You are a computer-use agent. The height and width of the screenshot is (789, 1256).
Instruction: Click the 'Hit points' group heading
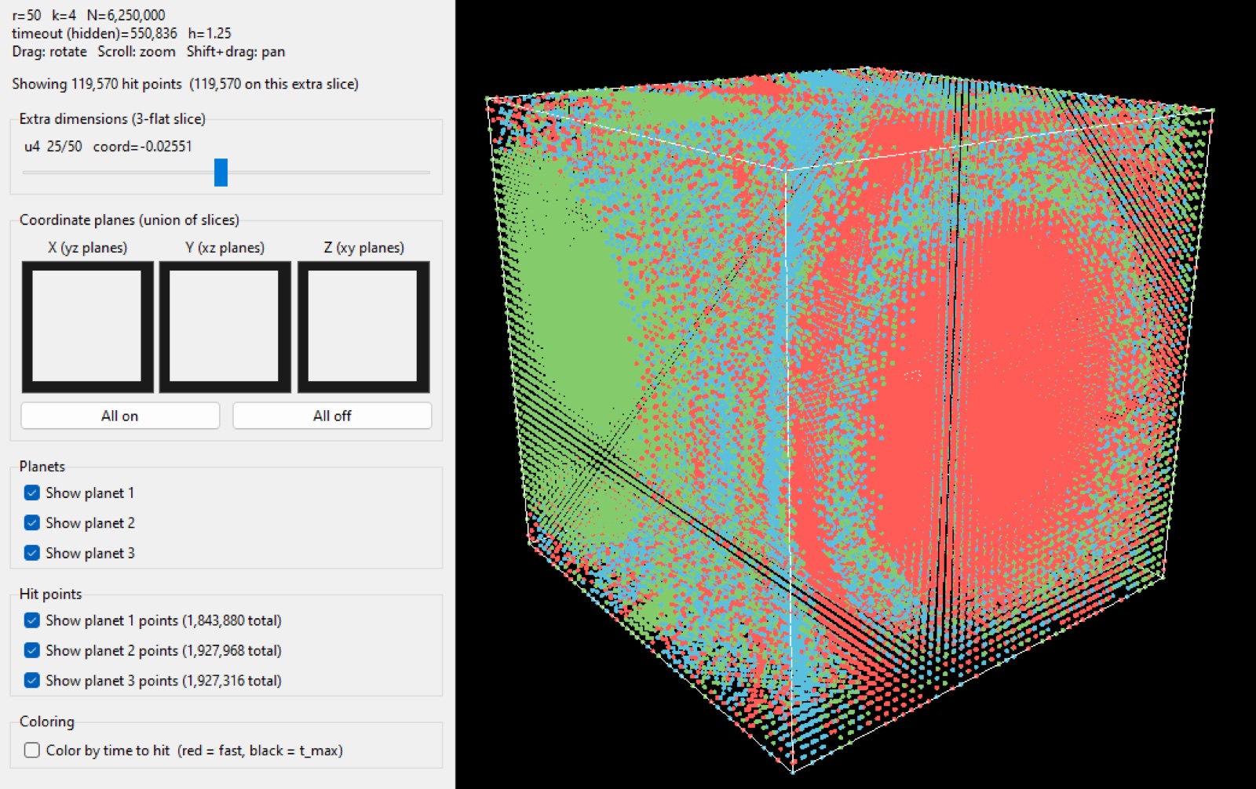click(x=50, y=594)
